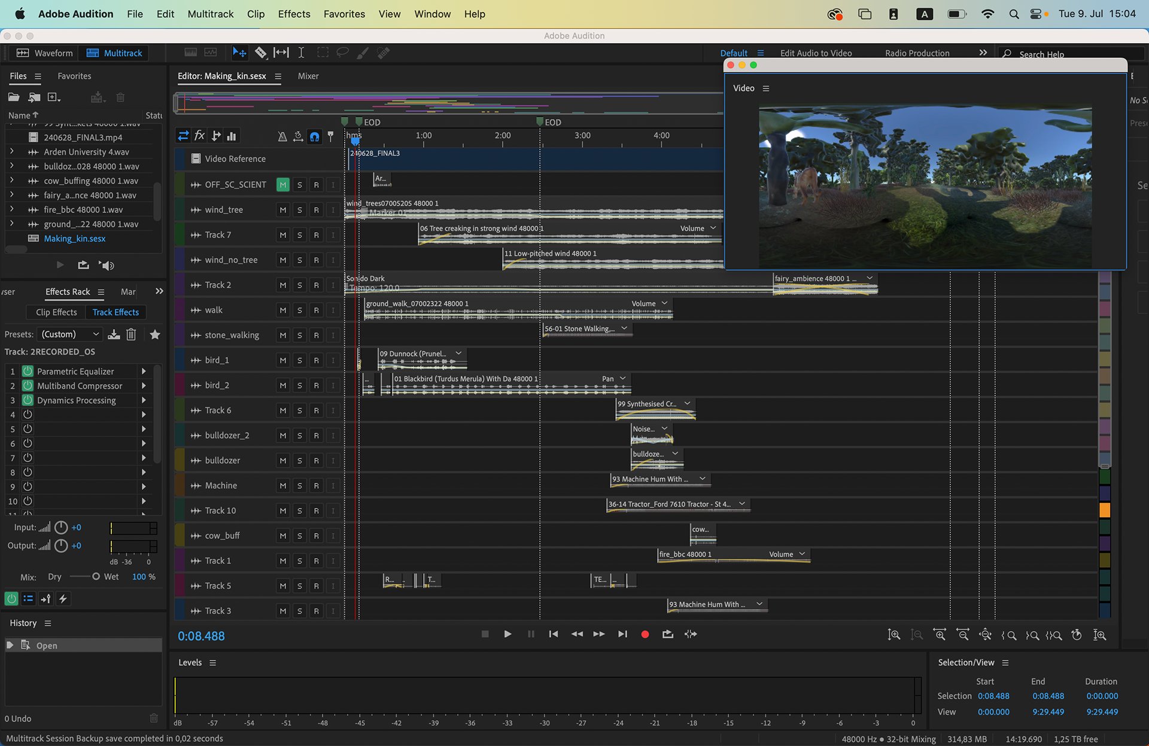Image resolution: width=1149 pixels, height=746 pixels.
Task: Open Parametric Equalizer slot arrow menu
Action: (144, 371)
